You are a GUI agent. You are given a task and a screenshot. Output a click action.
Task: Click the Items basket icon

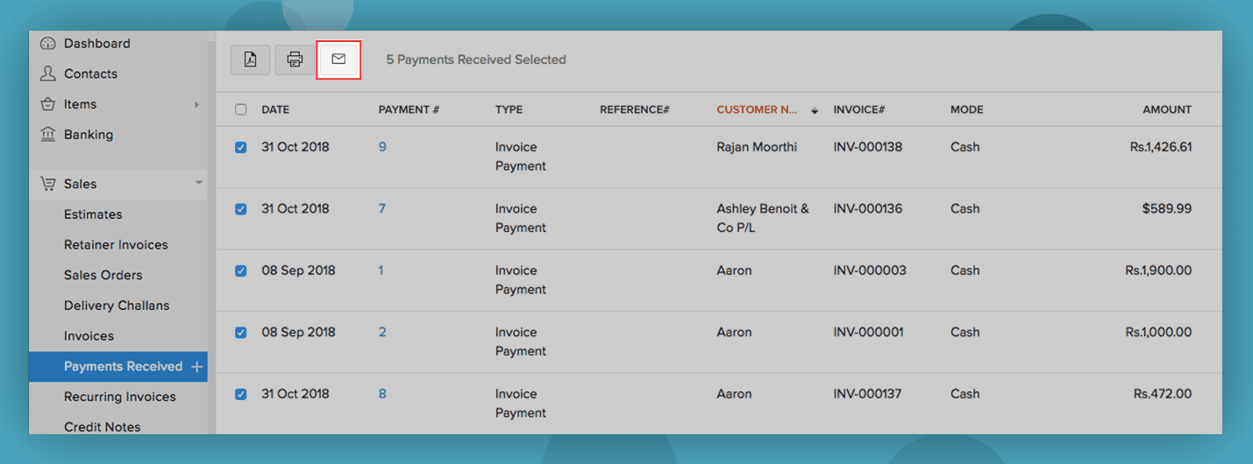tap(48, 104)
